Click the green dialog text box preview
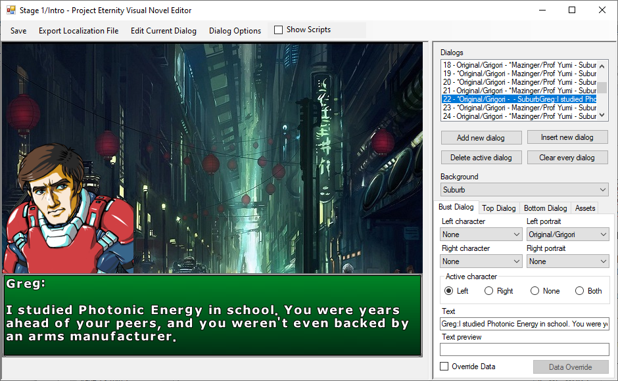Viewport: 618px width, 381px height. coord(212,315)
